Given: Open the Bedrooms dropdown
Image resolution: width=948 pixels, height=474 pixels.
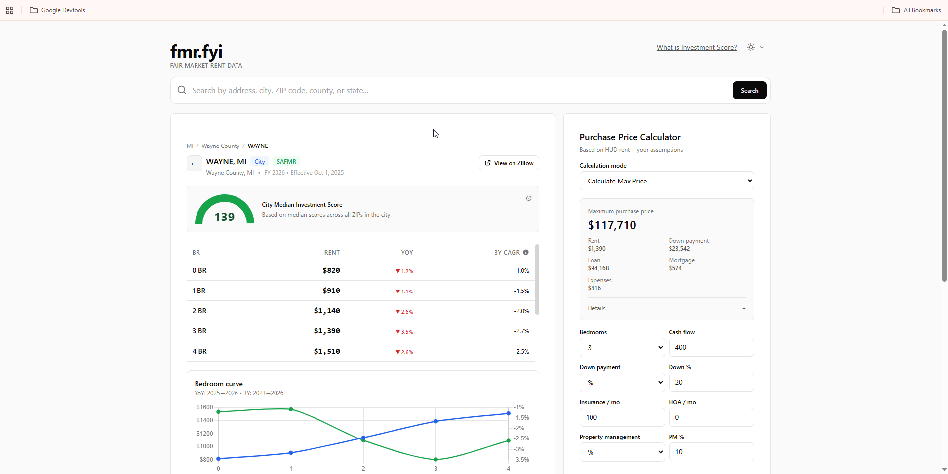Looking at the screenshot, I should pos(622,347).
